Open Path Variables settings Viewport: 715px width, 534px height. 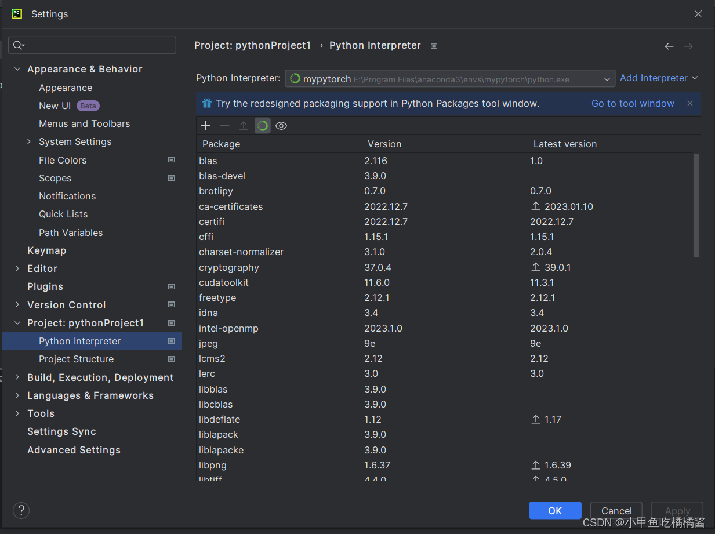71,233
